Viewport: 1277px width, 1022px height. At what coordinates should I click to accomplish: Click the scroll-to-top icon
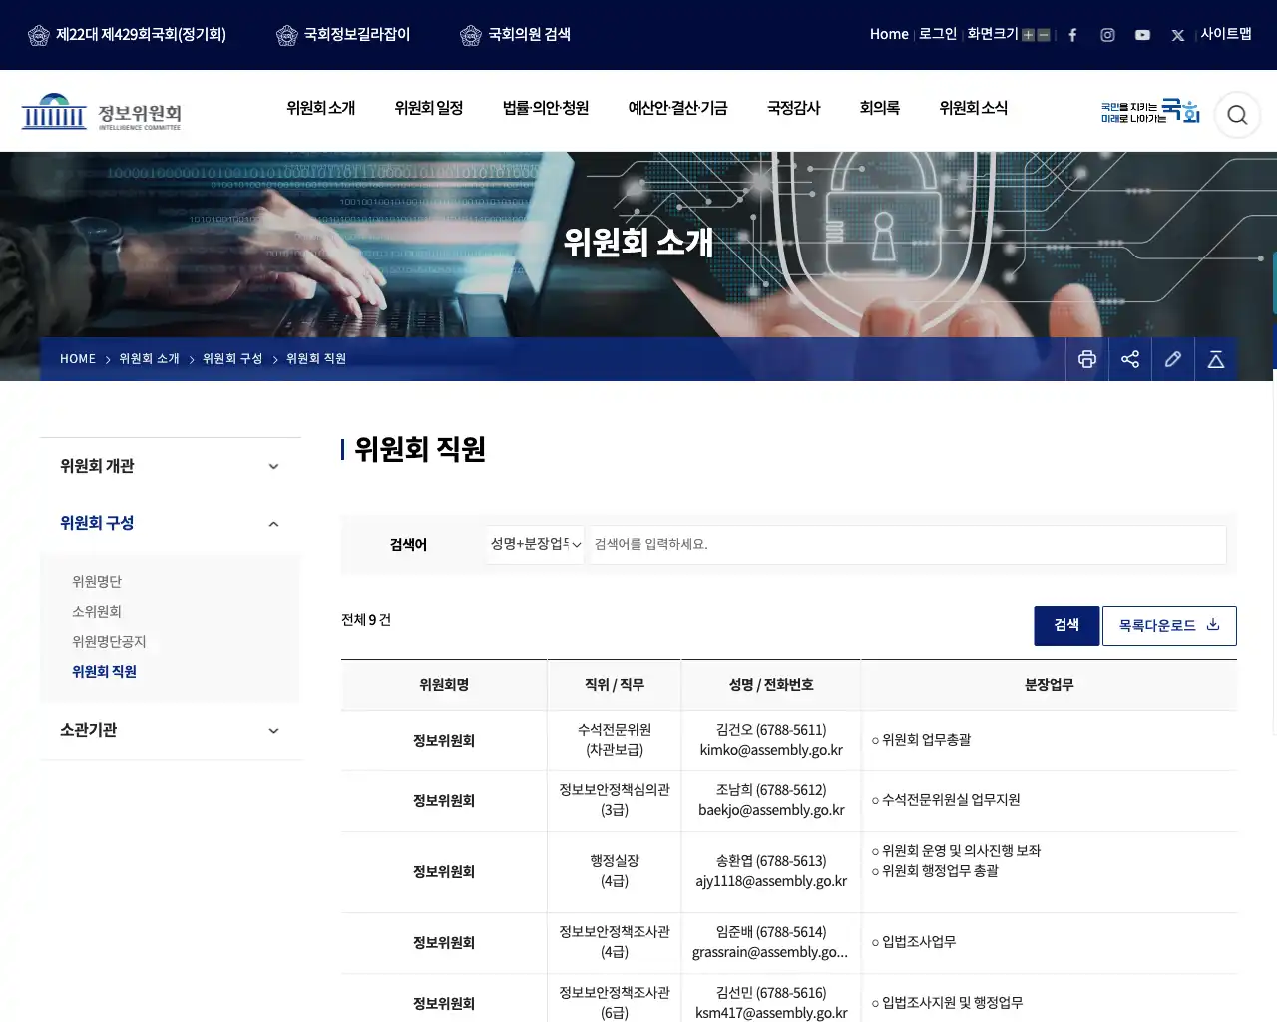click(x=1216, y=359)
